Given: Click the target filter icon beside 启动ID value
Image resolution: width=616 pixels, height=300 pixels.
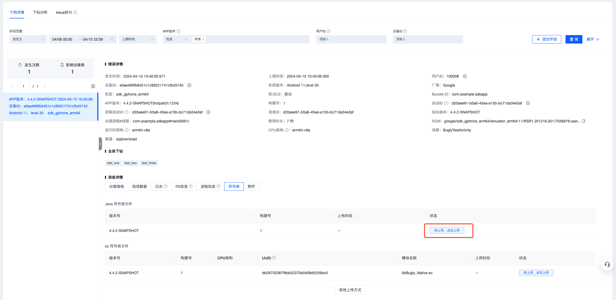Looking at the screenshot, I should 528,103.
